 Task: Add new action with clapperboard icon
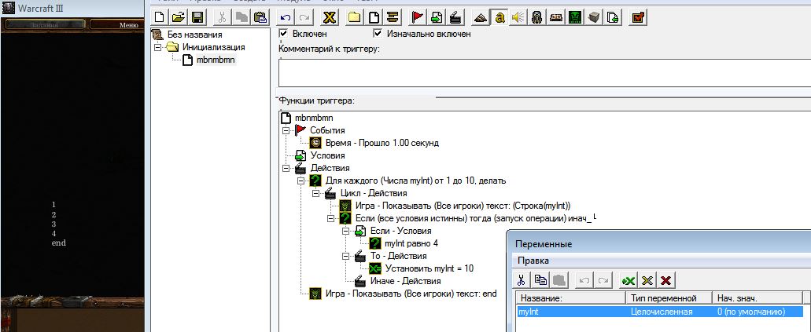(455, 17)
